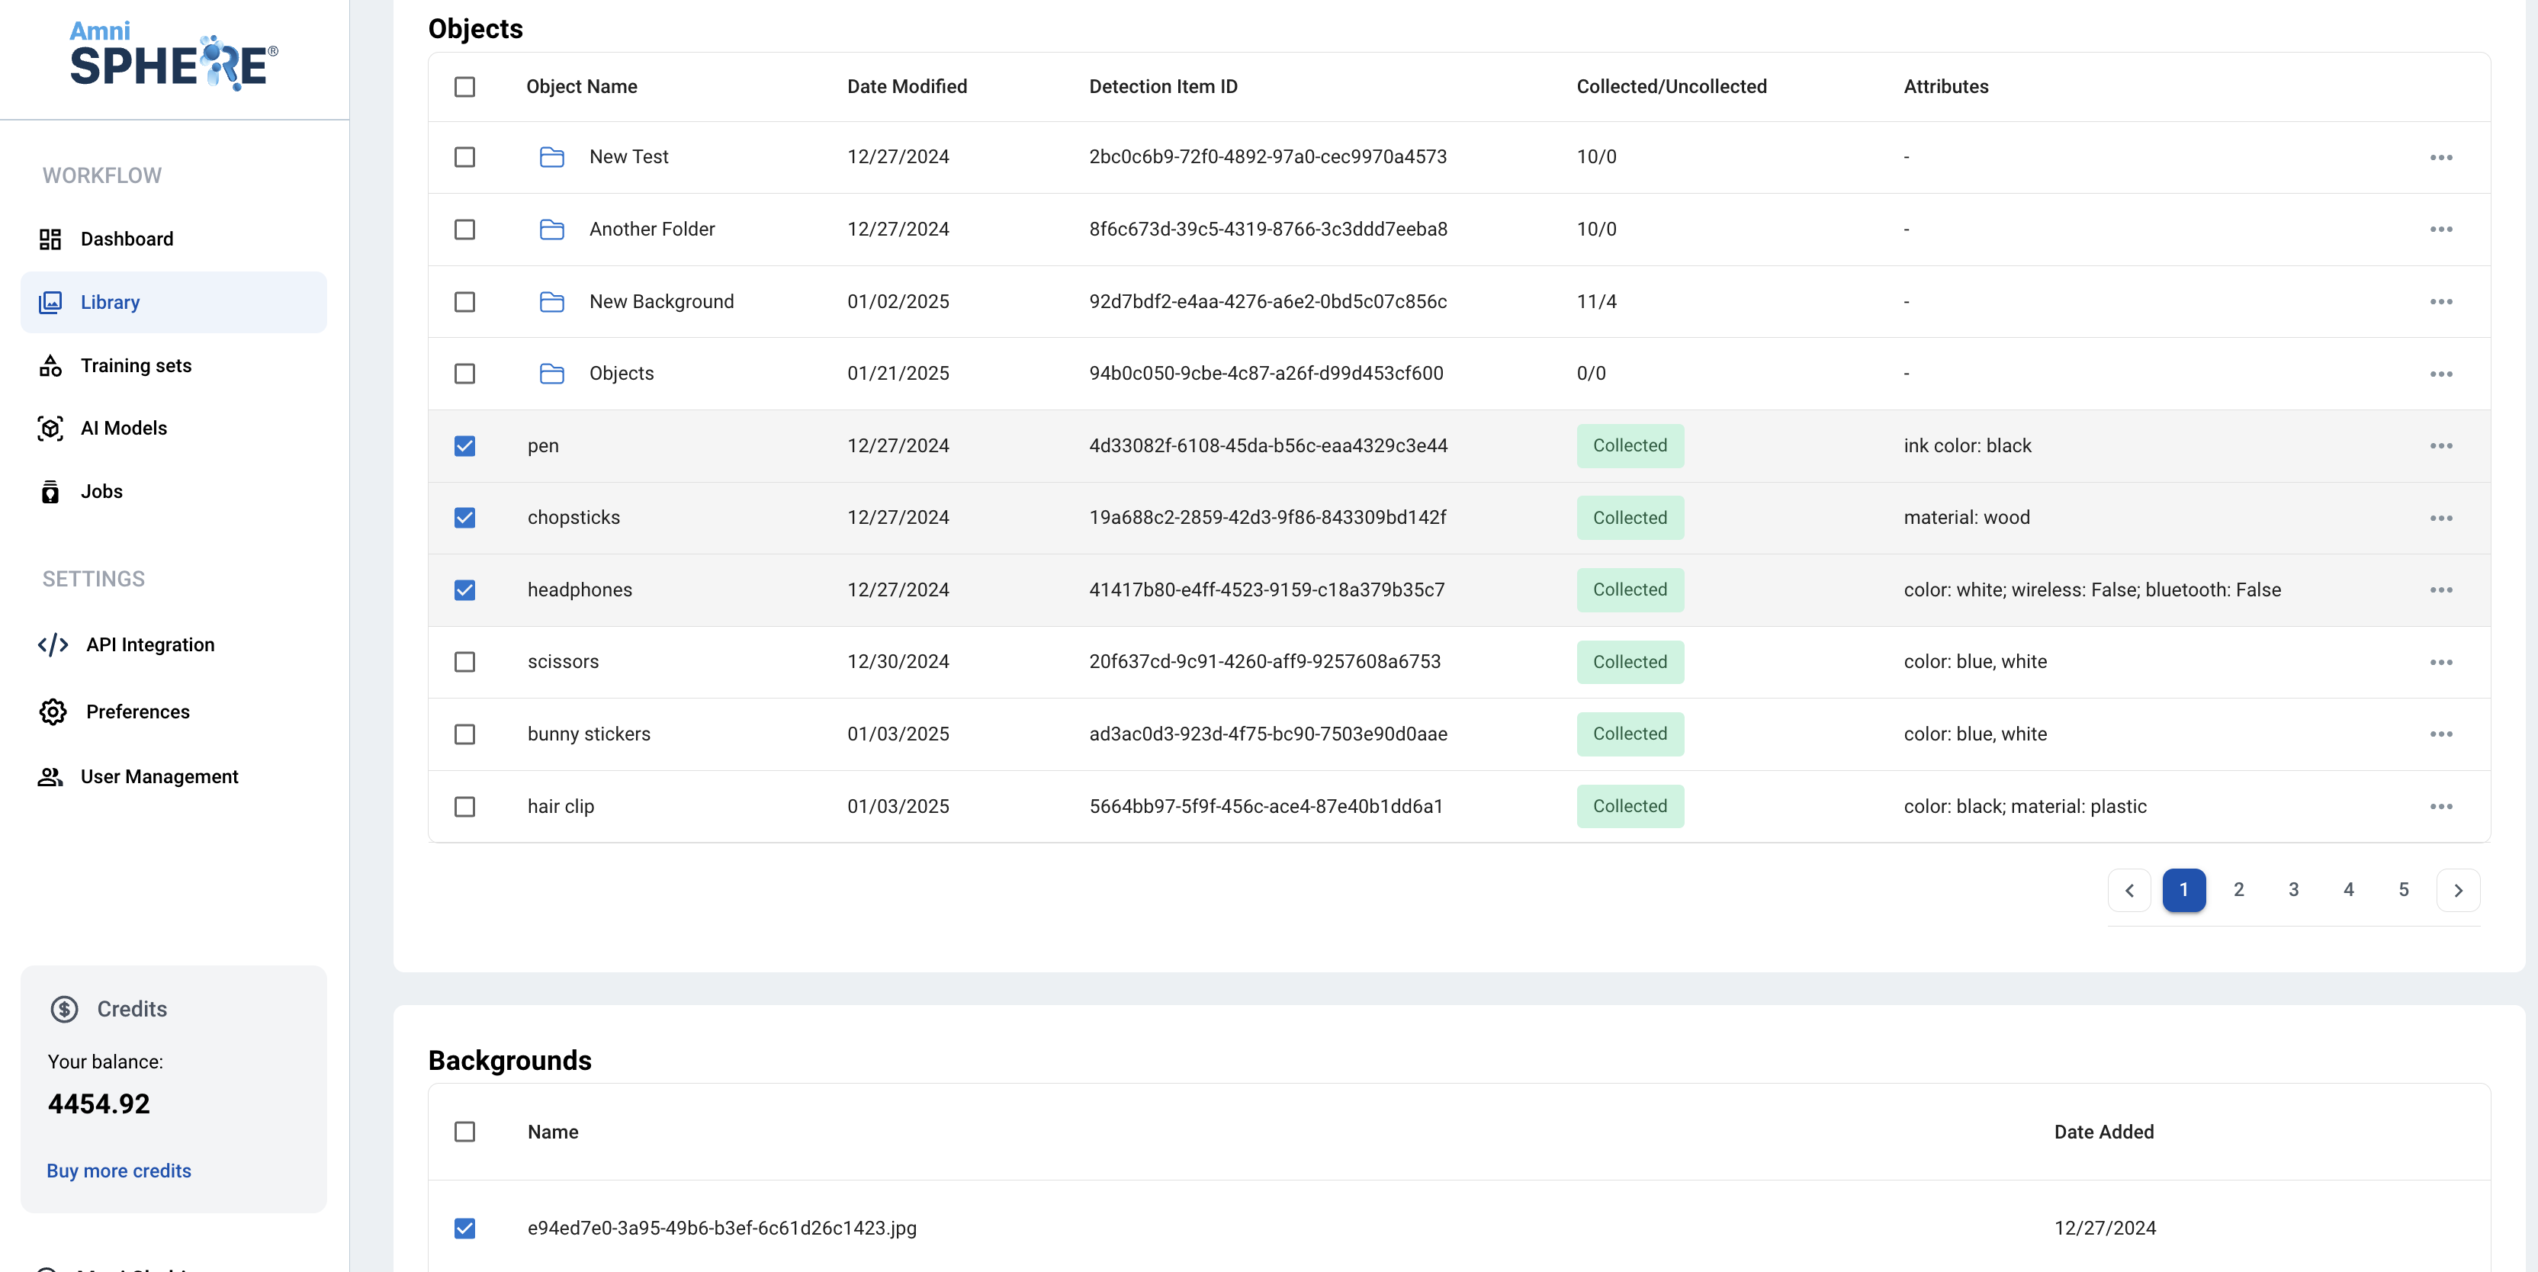Click the Dashboard grid icon
This screenshot has width=2538, height=1272.
point(50,239)
